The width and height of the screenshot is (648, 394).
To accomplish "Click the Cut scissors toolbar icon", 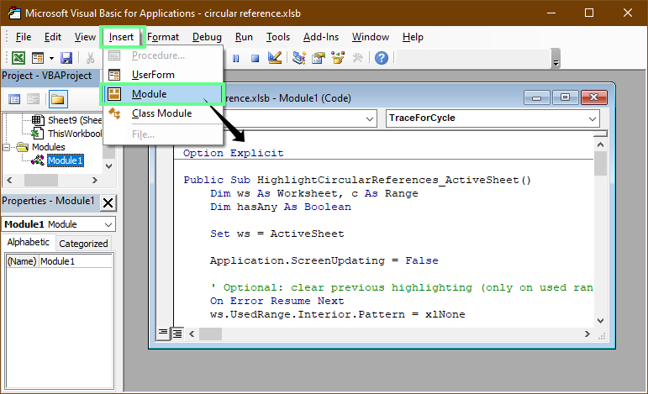I will (90, 58).
